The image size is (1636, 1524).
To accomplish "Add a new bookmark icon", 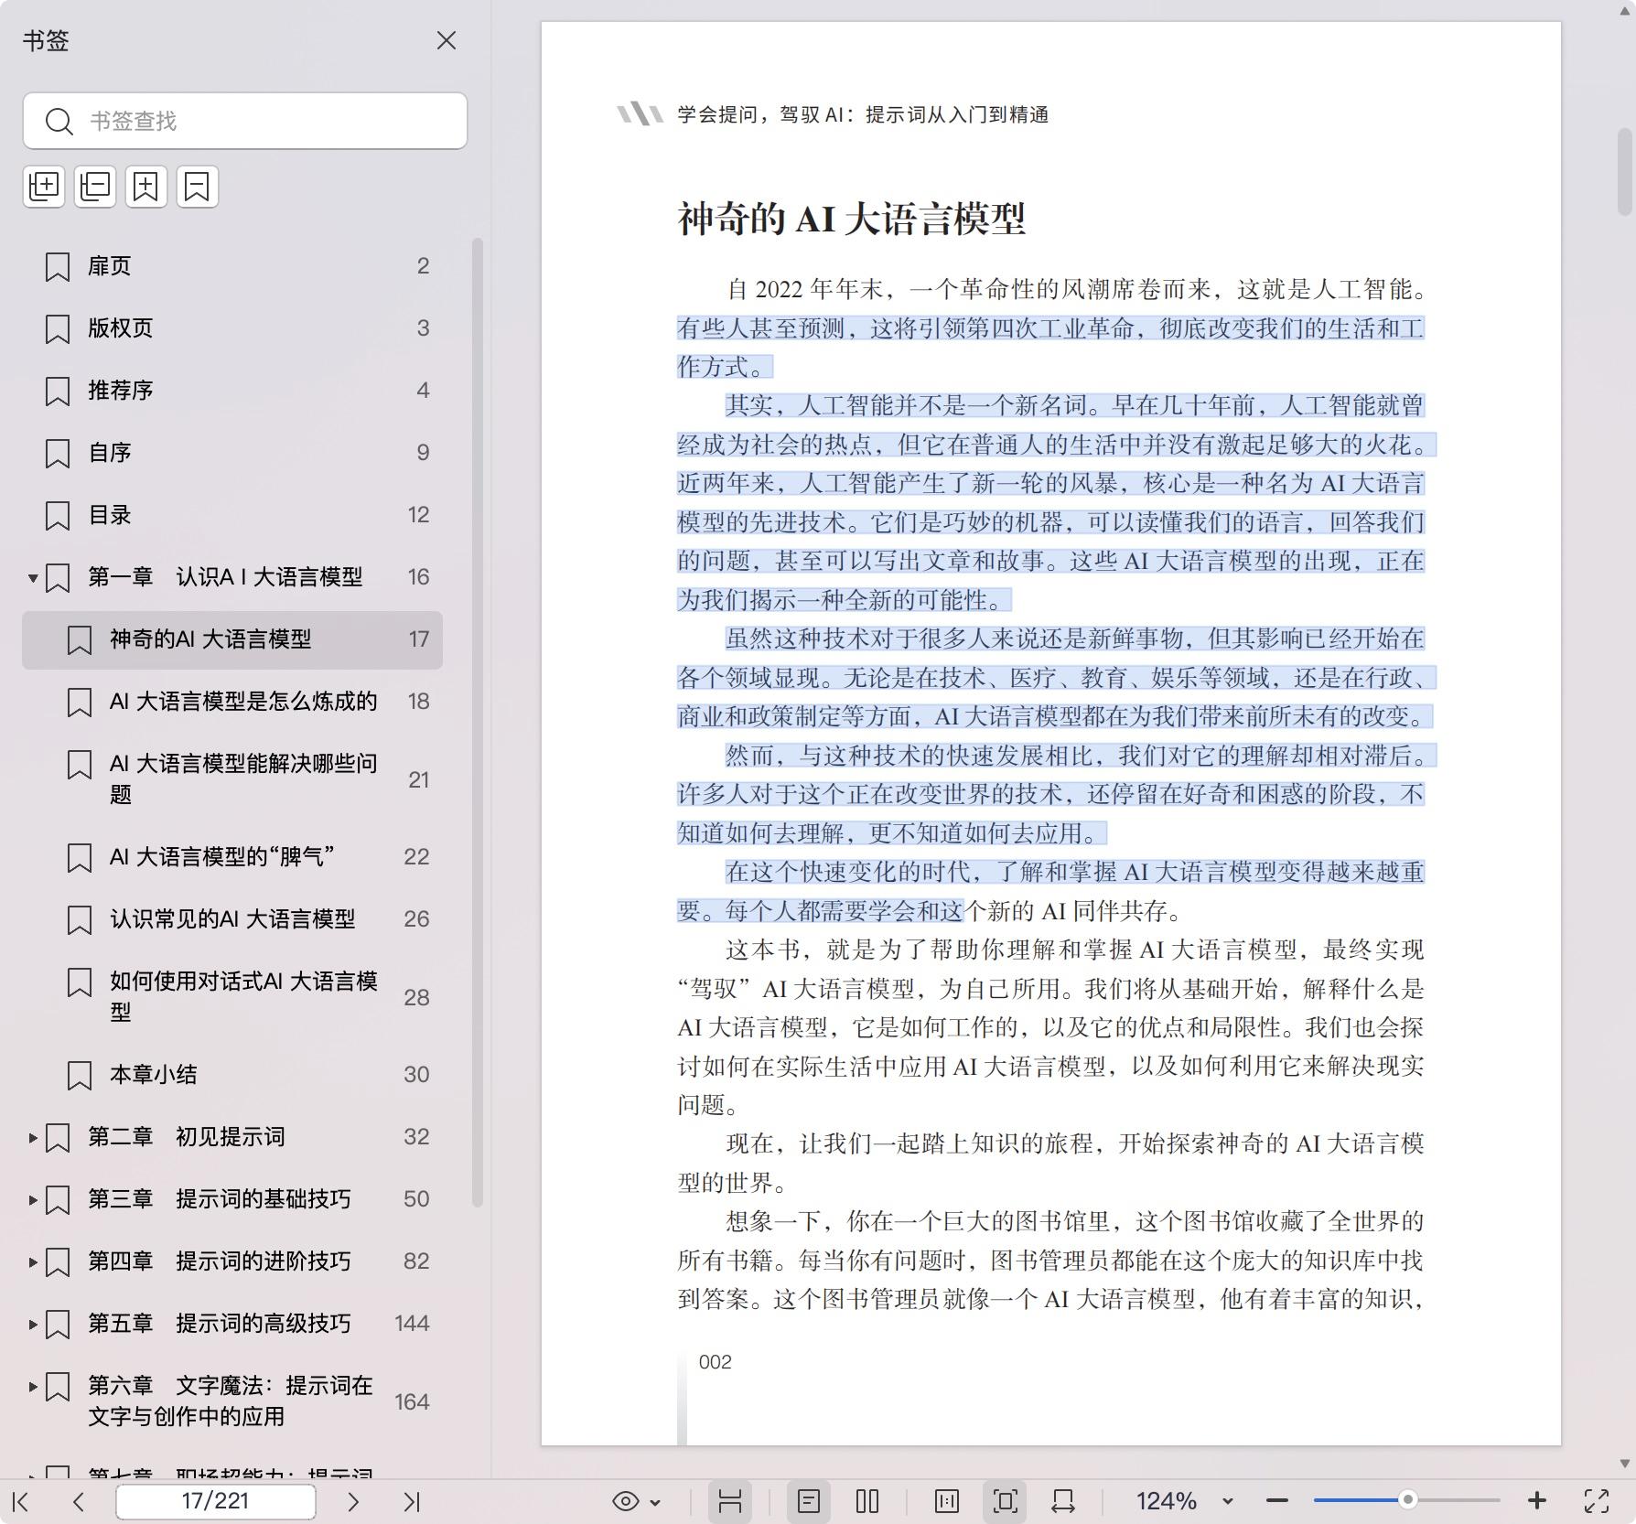I will pyautogui.click(x=146, y=187).
